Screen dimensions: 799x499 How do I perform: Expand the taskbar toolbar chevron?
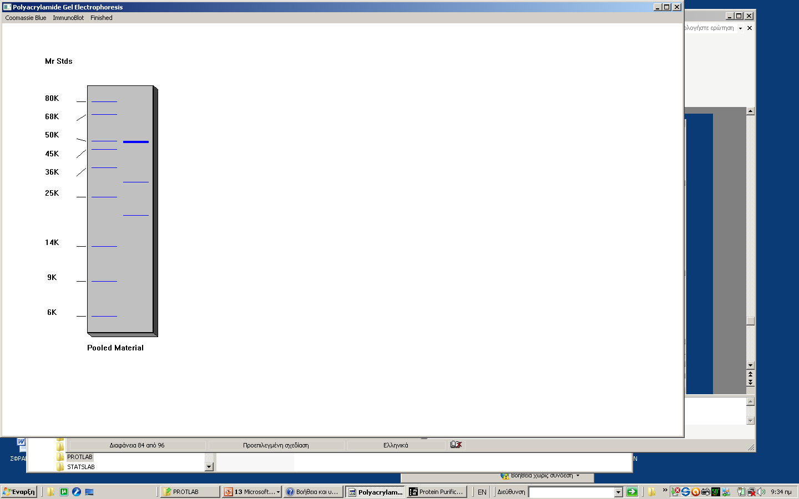click(x=665, y=490)
